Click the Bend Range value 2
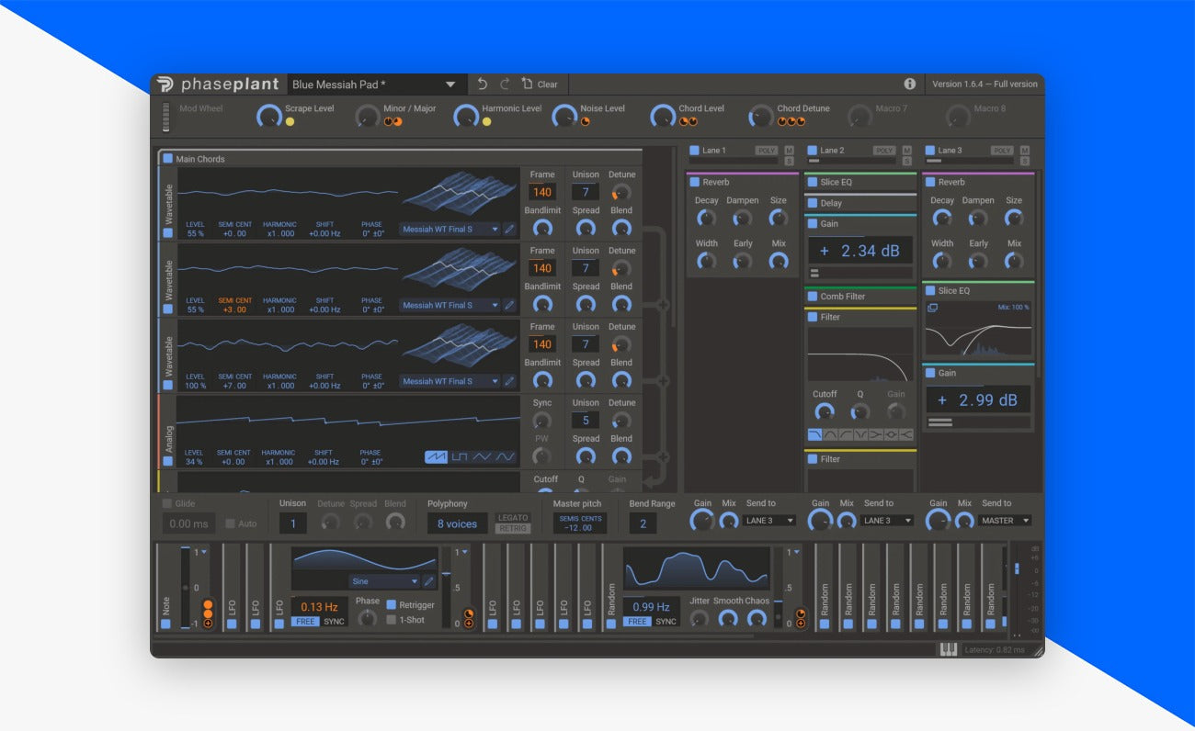Screen dimensions: 1195x731 coord(643,523)
